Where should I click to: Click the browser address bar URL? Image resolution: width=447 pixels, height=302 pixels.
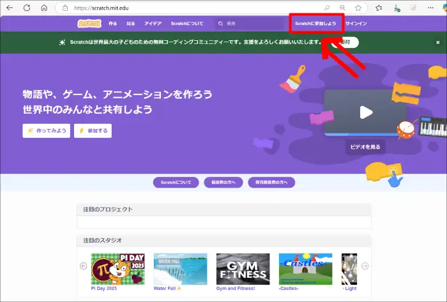pos(102,8)
